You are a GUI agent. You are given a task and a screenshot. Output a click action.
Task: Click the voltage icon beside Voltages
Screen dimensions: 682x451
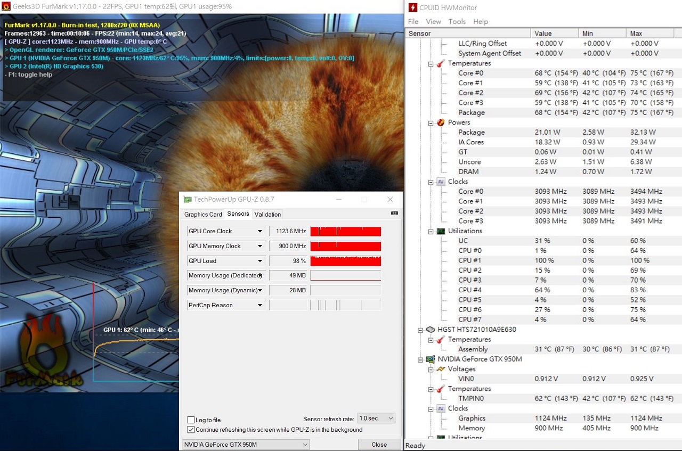tap(441, 369)
